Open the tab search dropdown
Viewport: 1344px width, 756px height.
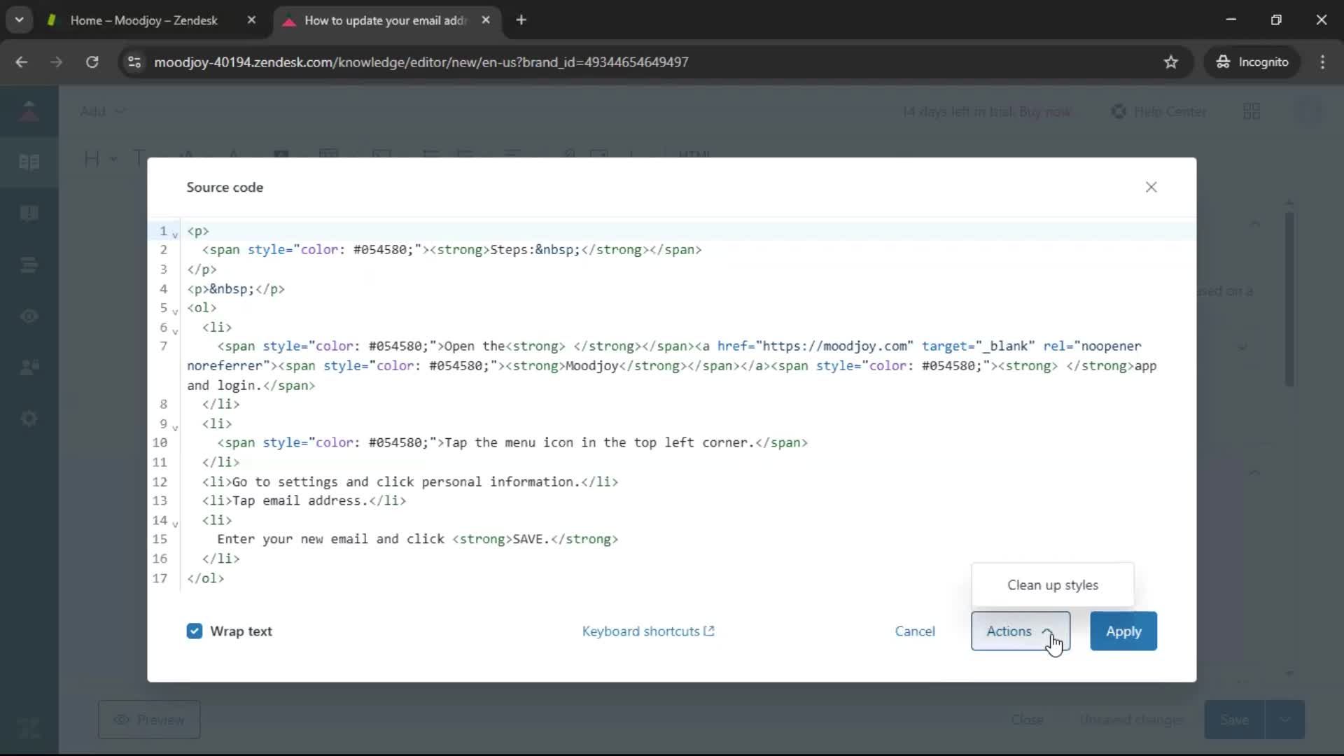point(20,20)
